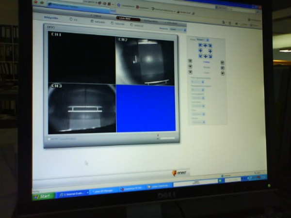This screenshot has height=218, width=291.
Task: Switch to third taskbar window with red icon
Action: (132, 188)
